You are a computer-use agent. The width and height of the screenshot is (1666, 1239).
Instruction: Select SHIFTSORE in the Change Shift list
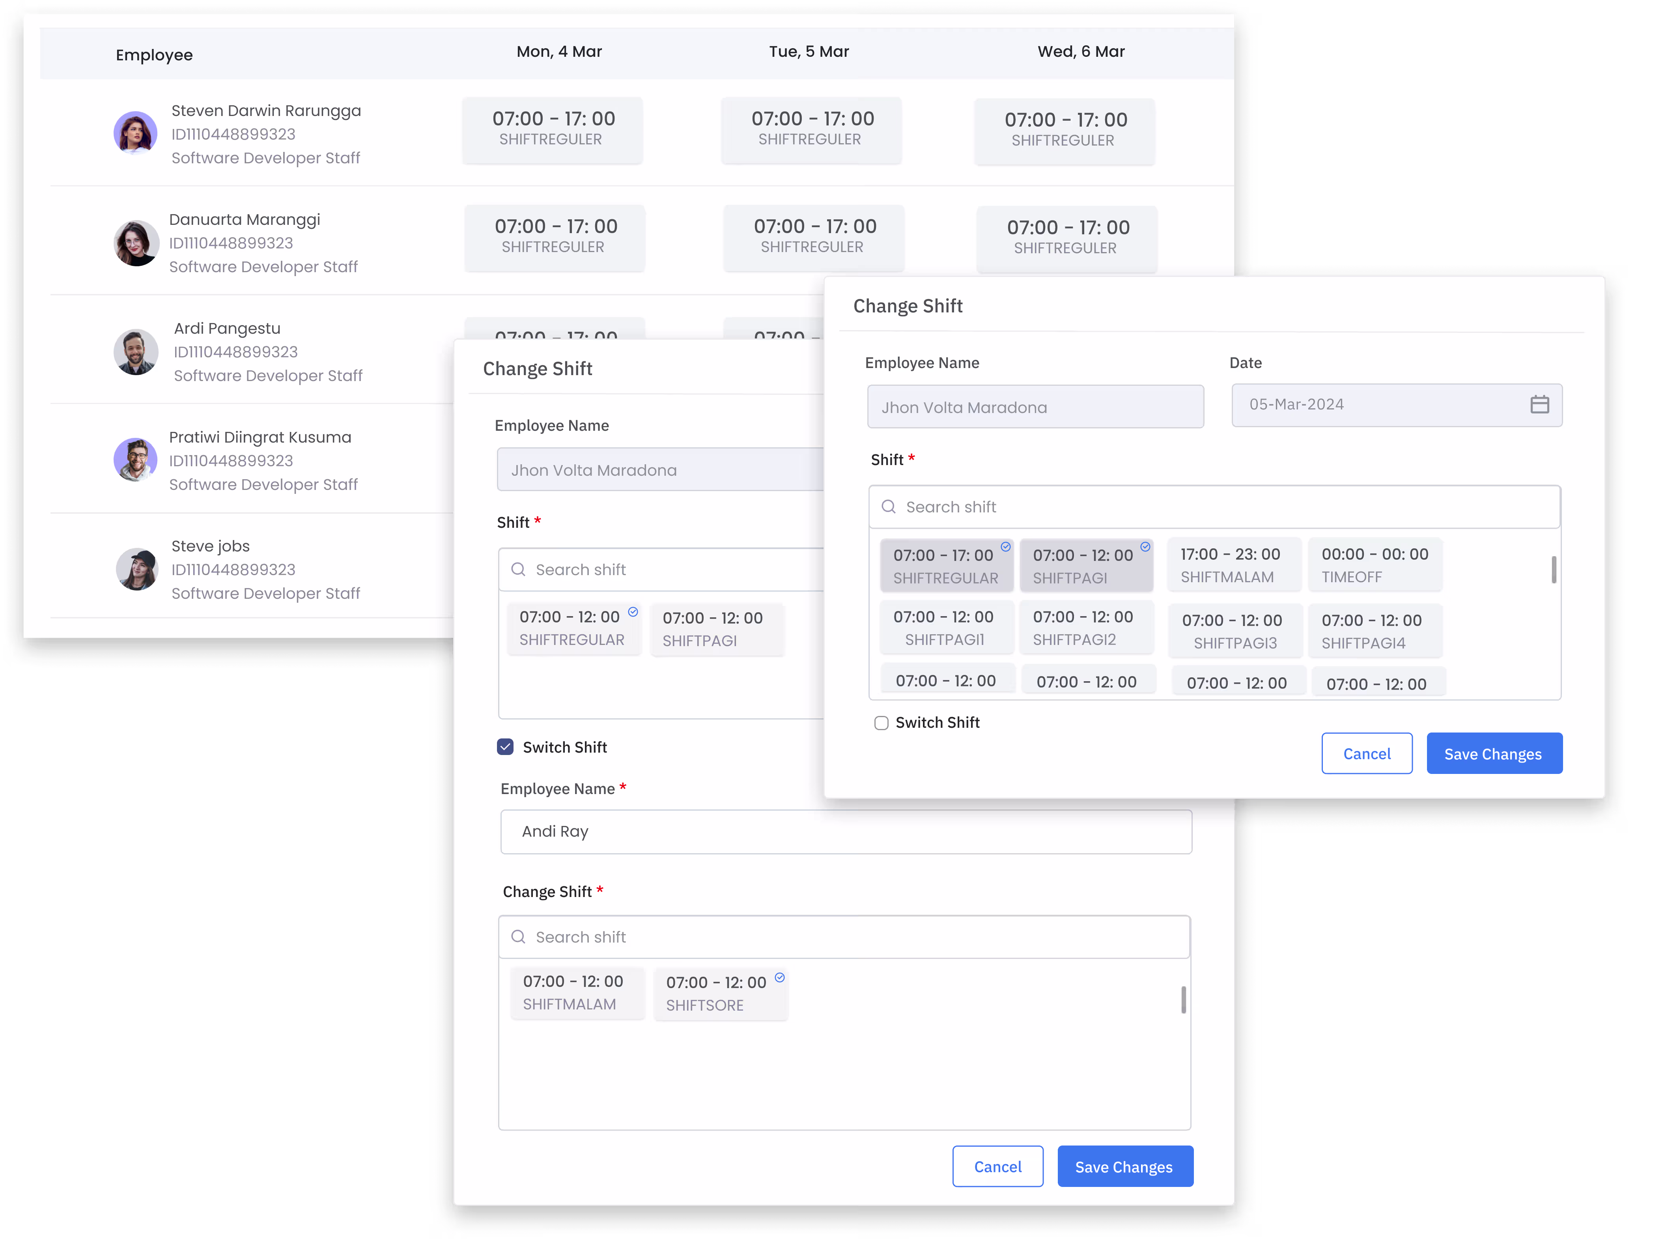click(721, 994)
